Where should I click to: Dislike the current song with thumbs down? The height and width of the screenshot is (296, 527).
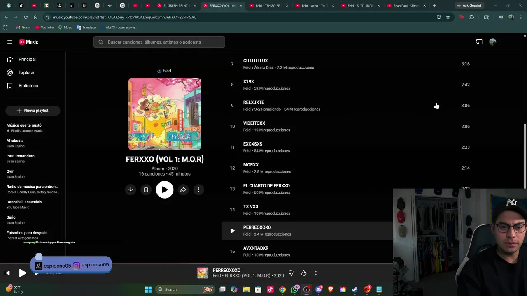[x=291, y=273]
